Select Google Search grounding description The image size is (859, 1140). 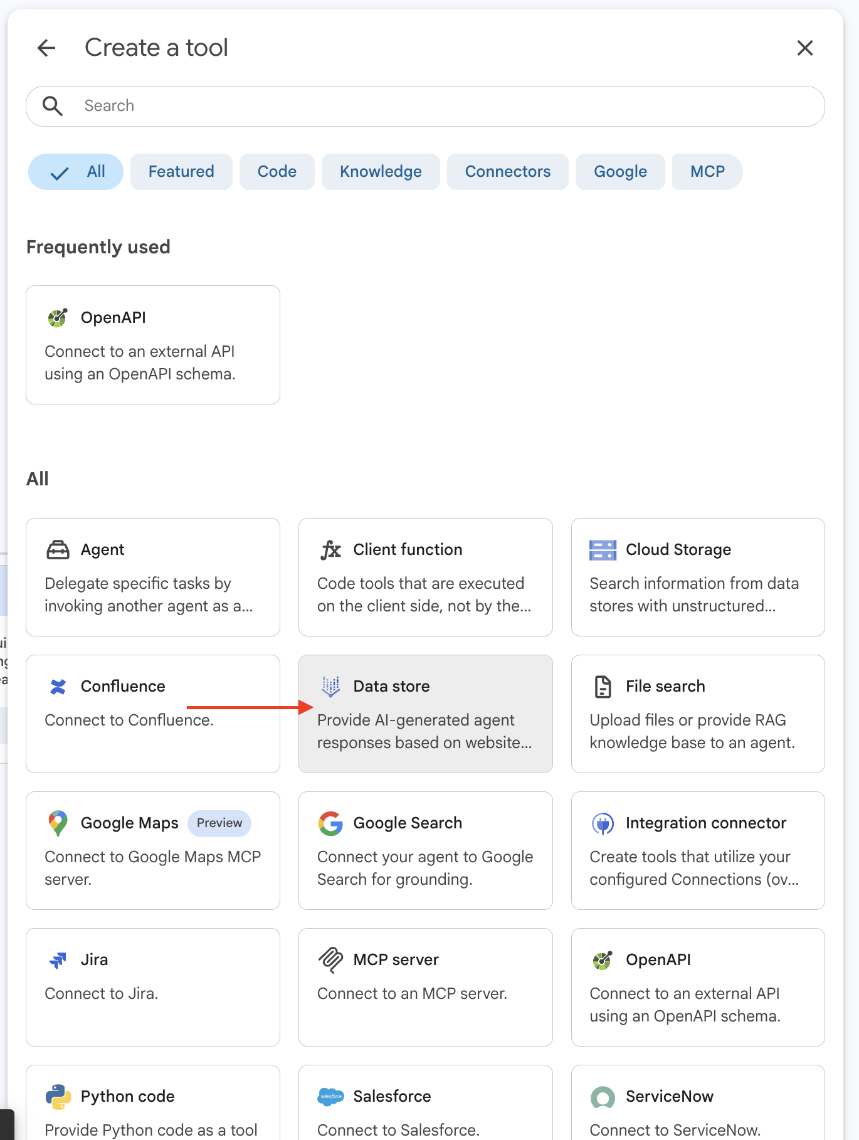pos(425,868)
